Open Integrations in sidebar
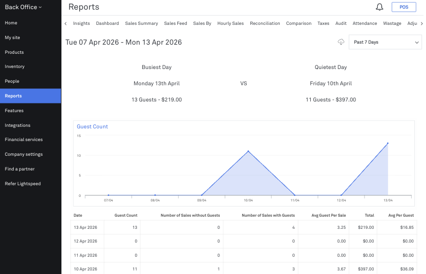 point(30,125)
